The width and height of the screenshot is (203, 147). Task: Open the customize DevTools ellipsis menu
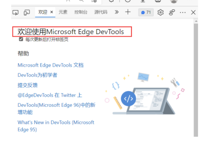click(183, 13)
